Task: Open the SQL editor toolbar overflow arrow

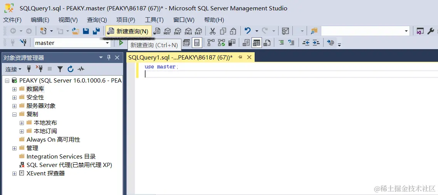Action: point(339,45)
